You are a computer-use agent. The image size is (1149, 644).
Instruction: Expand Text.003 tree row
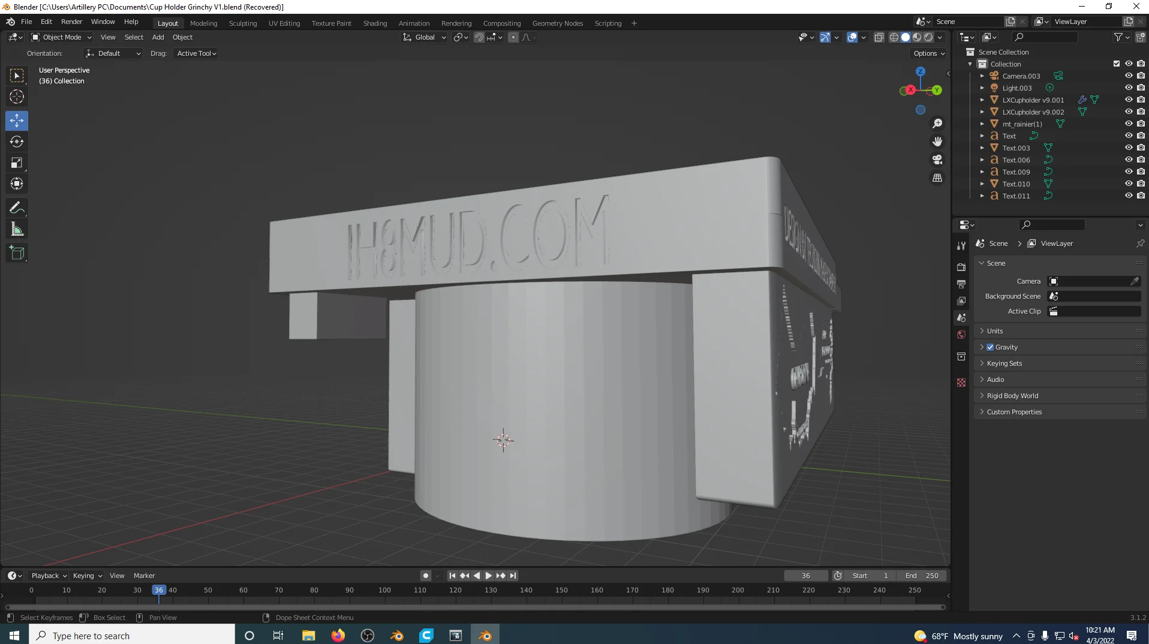[x=982, y=148]
